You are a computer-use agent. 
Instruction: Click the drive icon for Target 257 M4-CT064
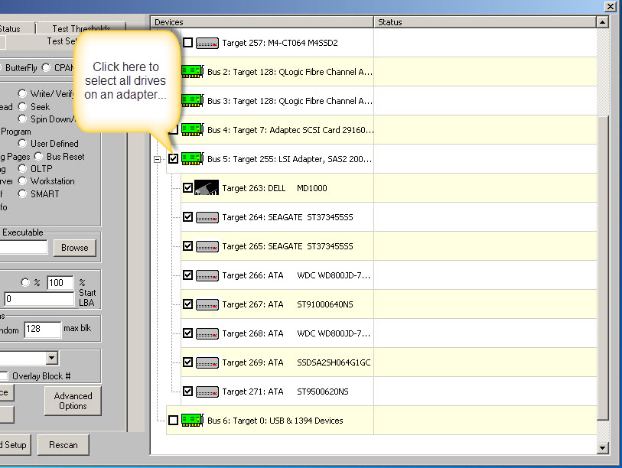coord(207,43)
